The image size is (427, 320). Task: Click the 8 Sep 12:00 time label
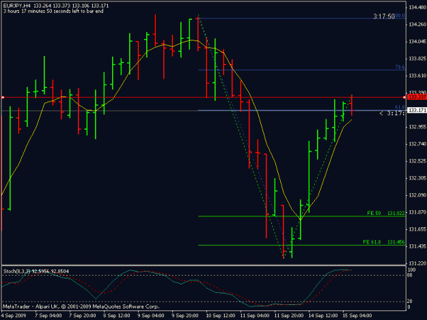coord(117,316)
